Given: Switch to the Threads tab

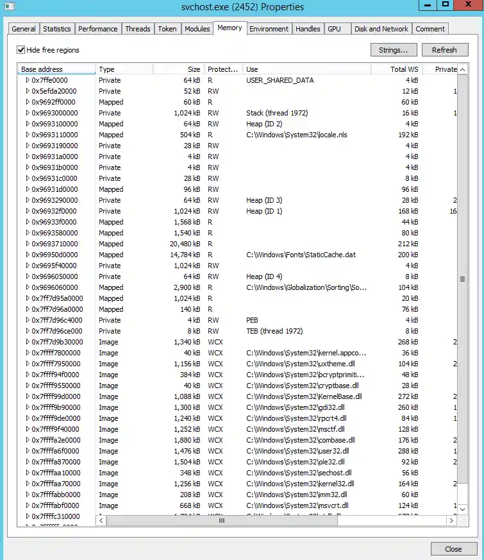Looking at the screenshot, I should (138, 29).
